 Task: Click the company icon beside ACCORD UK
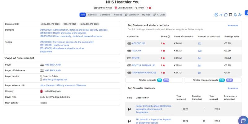tap(129, 43)
